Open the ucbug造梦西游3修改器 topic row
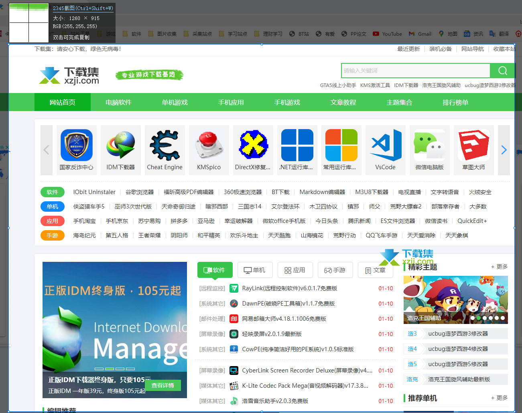 point(456,334)
